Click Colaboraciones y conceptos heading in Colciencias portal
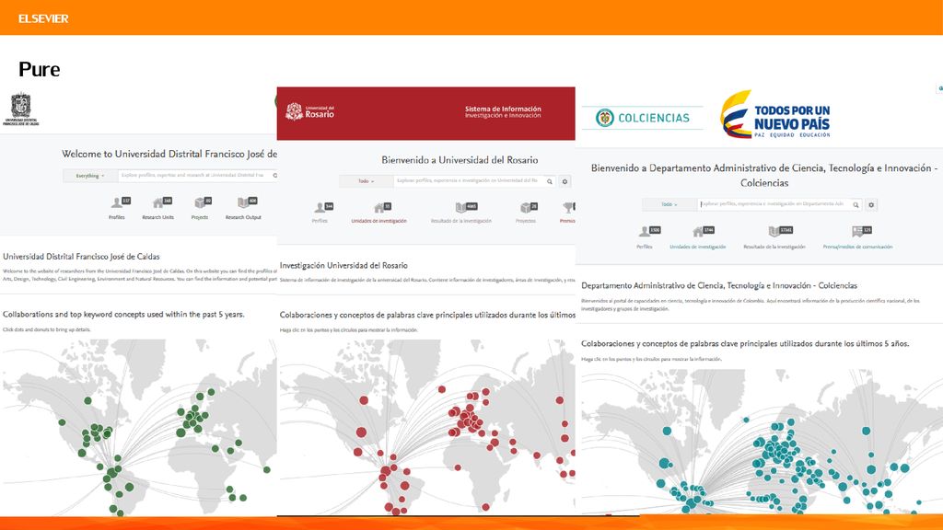943x530 pixels. (745, 344)
